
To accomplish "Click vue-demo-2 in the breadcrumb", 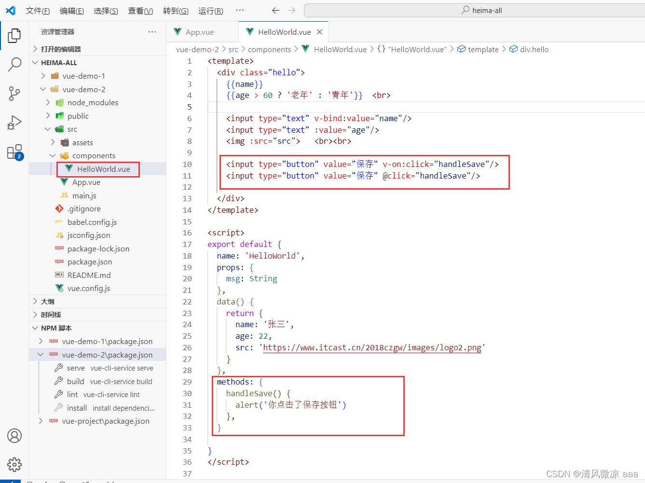I will [197, 49].
